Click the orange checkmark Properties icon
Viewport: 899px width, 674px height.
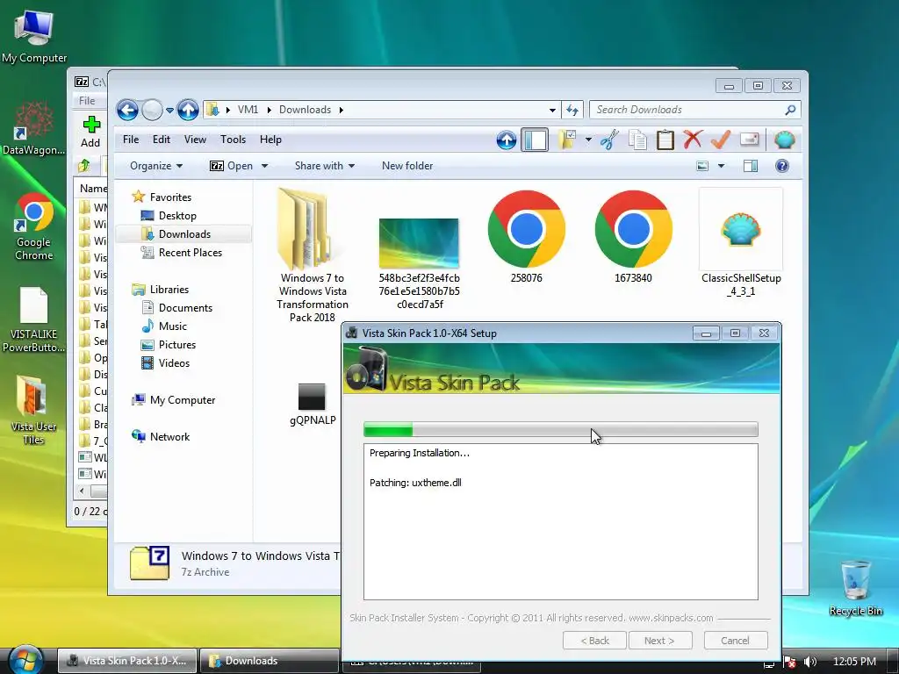tap(721, 140)
